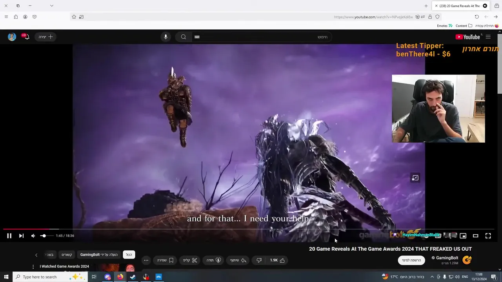
Task: Go forward with the right arrow
Action: pyautogui.click(x=496, y=17)
